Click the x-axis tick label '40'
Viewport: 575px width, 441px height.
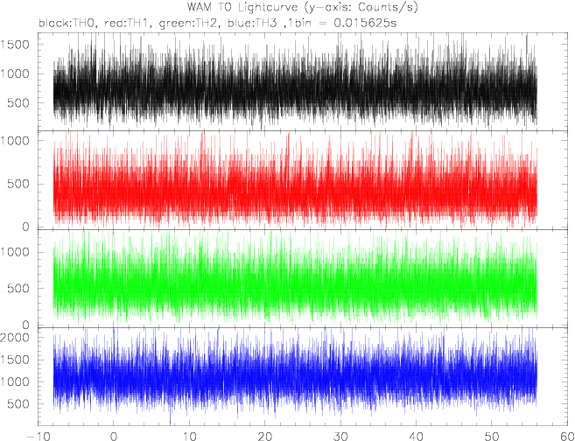(417, 437)
